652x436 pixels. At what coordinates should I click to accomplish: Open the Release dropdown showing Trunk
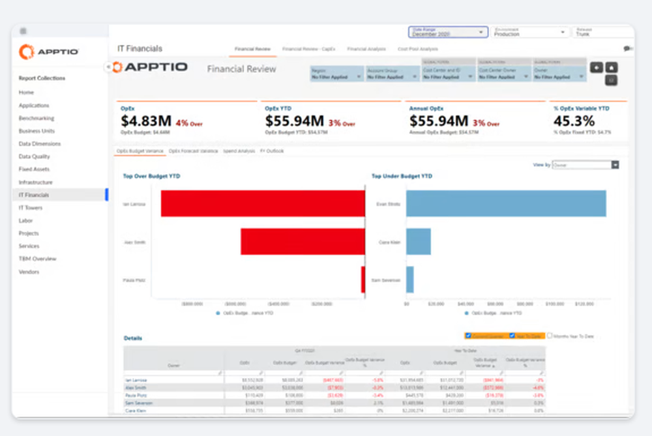pos(603,32)
